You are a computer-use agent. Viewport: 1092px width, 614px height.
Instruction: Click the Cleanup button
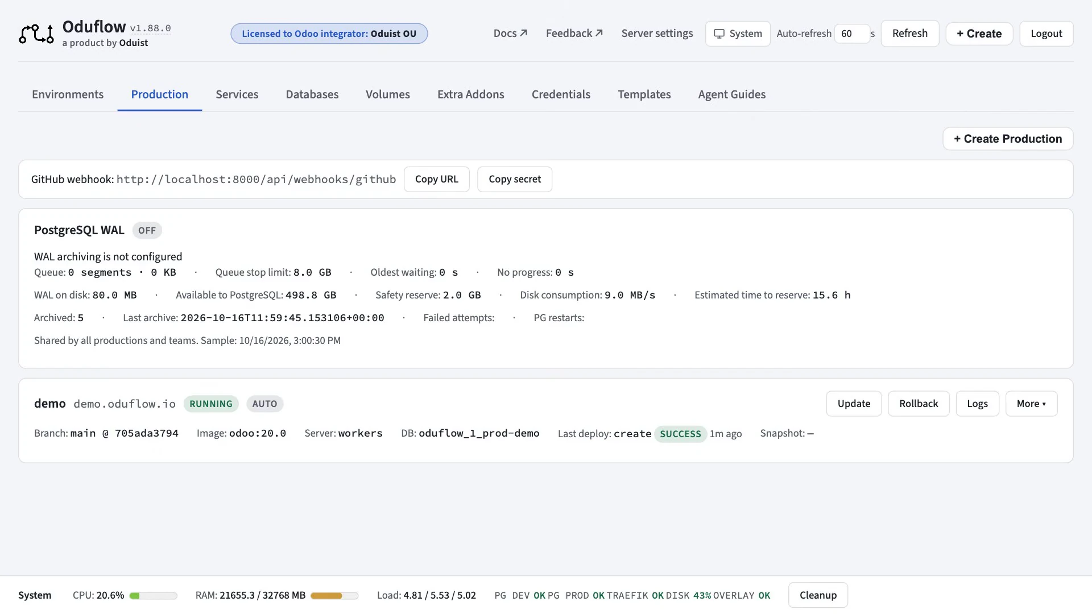(x=817, y=595)
